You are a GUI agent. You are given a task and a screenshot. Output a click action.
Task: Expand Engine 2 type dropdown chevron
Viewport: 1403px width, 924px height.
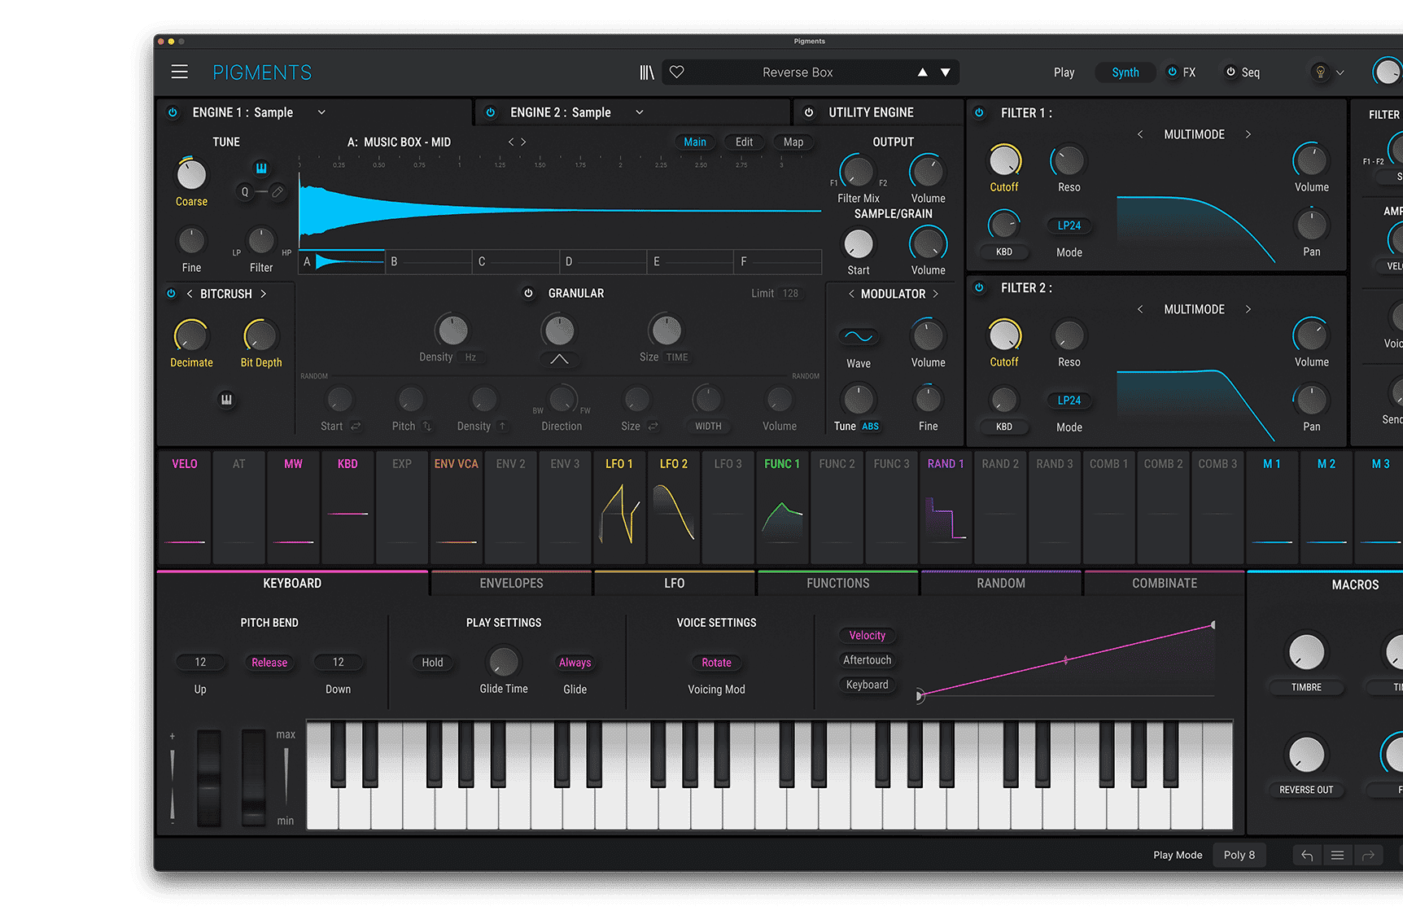tap(640, 112)
